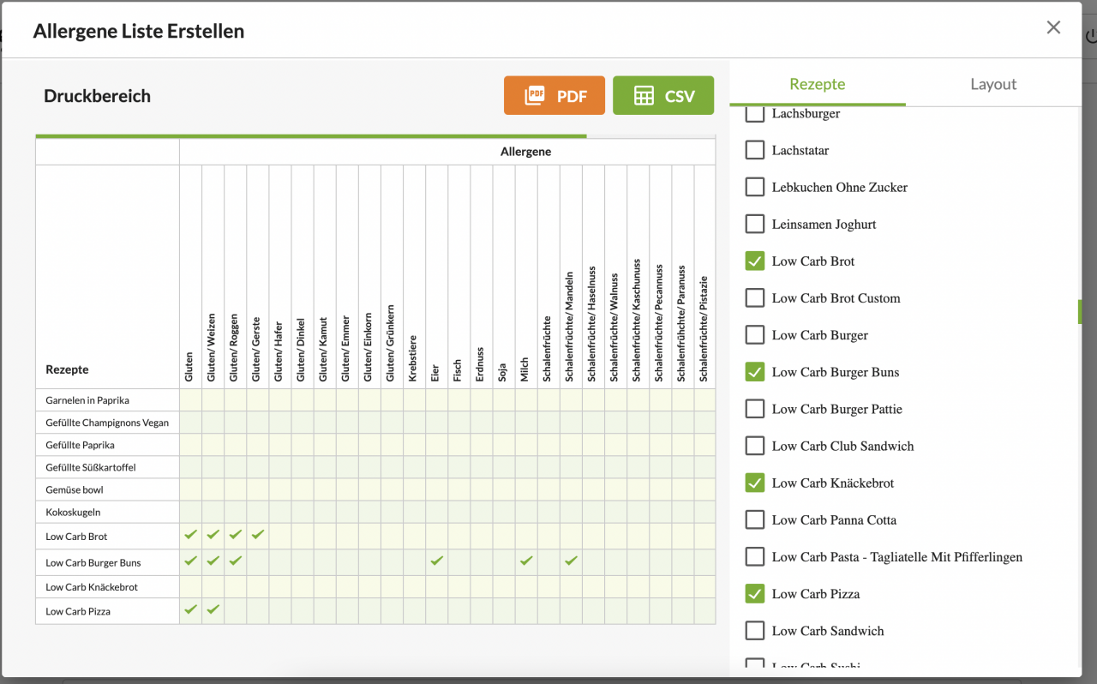Image resolution: width=1097 pixels, height=684 pixels.
Task: Click the recipe list scrollbar thumb
Action: (x=1079, y=312)
